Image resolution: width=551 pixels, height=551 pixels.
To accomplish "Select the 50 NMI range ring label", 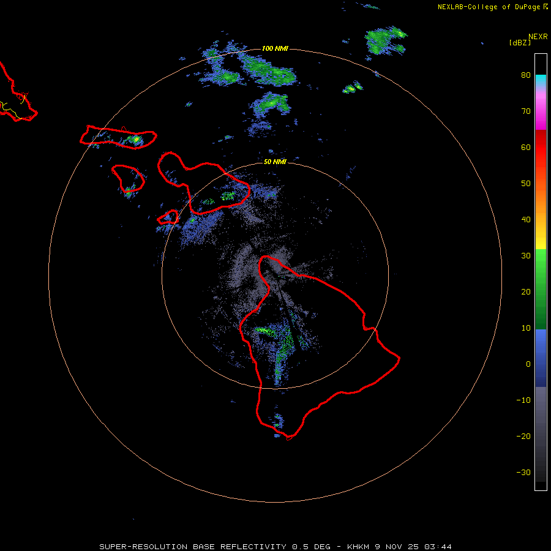I will coord(275,162).
